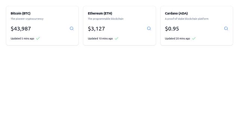Click the green checkmark after Updated 5 mins ago
Screen dimensions: 239x134
pyautogui.click(x=38, y=38)
